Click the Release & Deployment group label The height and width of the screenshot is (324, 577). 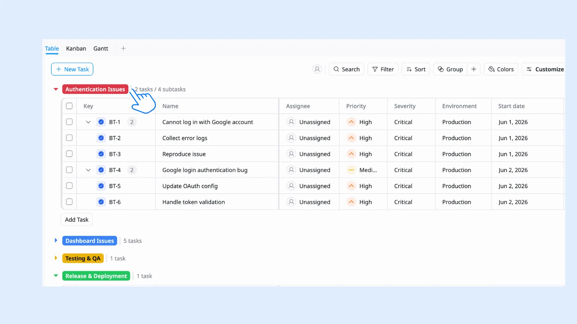point(96,276)
